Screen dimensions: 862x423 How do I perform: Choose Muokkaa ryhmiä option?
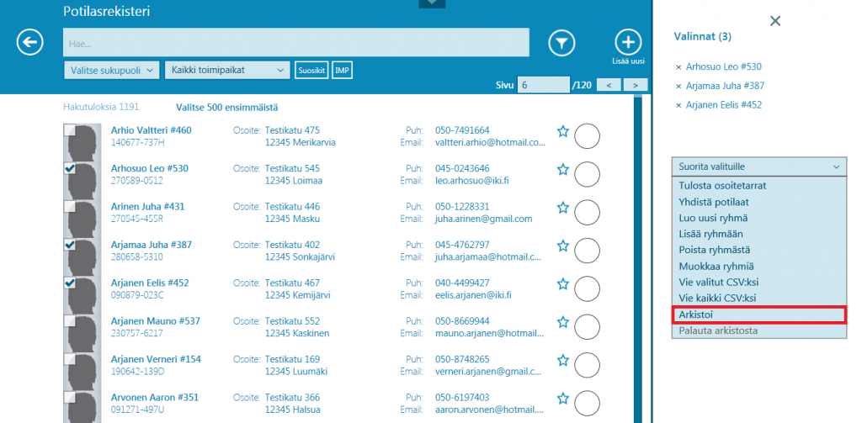tap(758, 267)
